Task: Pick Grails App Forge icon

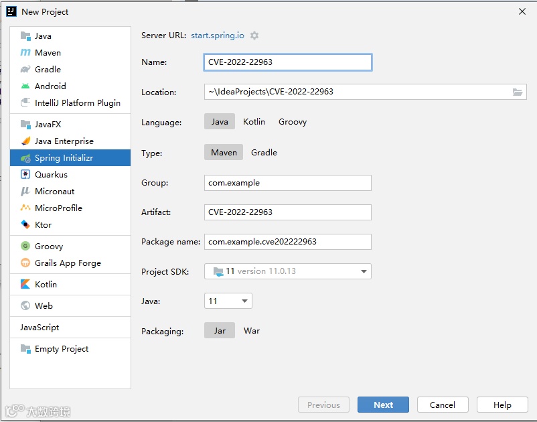Action: point(25,263)
